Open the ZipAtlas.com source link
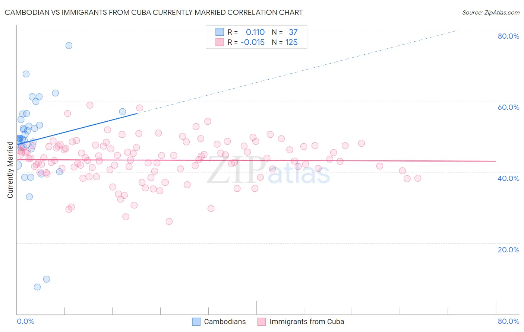Image resolution: width=524 pixels, height=332 pixels. [491, 12]
